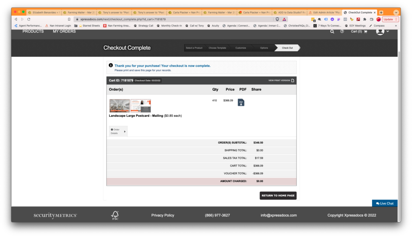The width and height of the screenshot is (412, 237).
Task: Open the Brave wallet icon
Action: (x=371, y=19)
